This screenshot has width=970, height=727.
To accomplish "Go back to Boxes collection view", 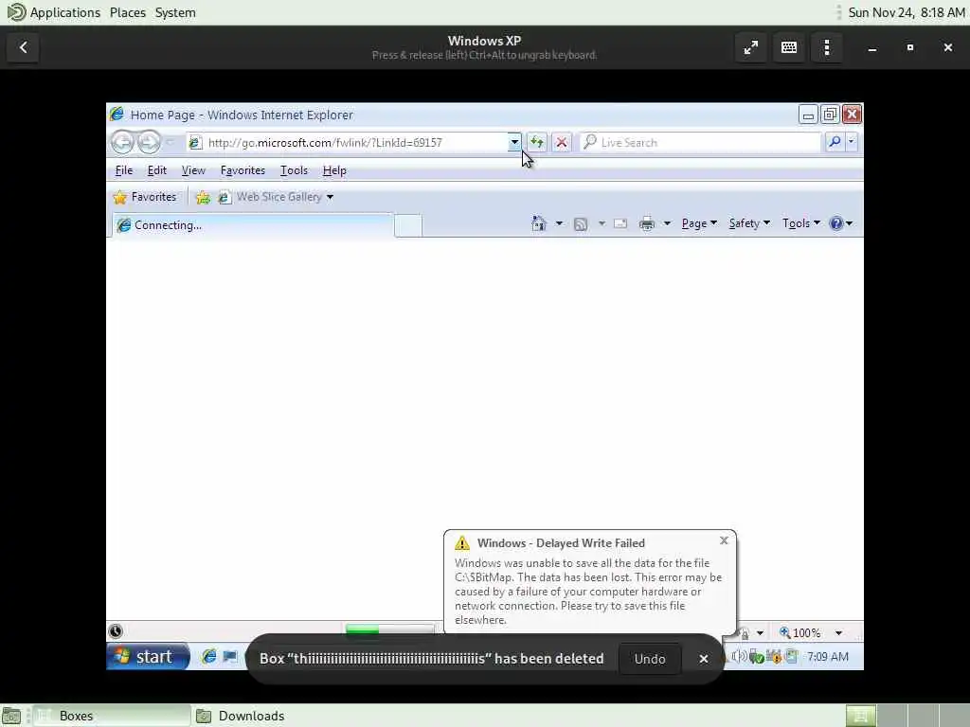I will point(24,47).
